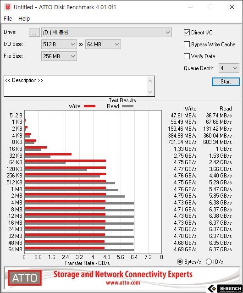This screenshot has width=243, height=293.
Task: Click the red Write legend swatch
Action: 90,106
